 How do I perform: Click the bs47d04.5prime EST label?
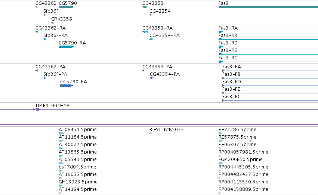tap(77, 167)
